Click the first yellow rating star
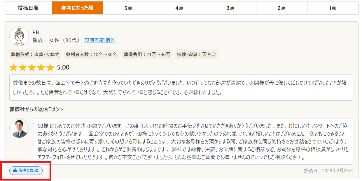362x181 pixels. click(x=14, y=68)
